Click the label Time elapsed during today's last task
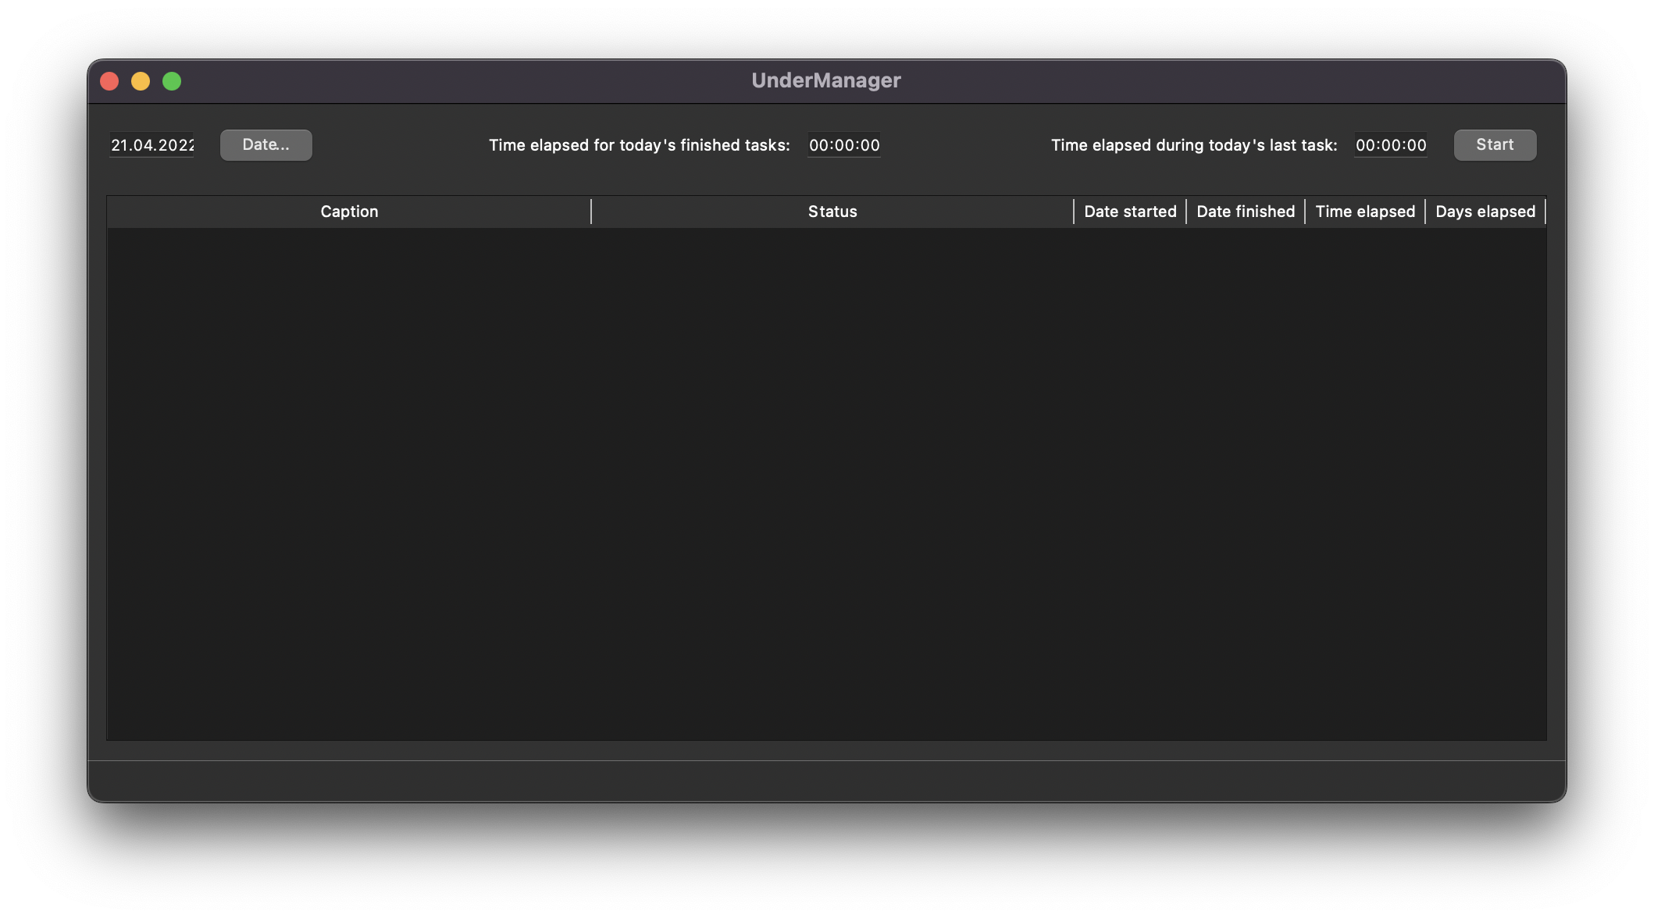The width and height of the screenshot is (1654, 918). (1194, 144)
